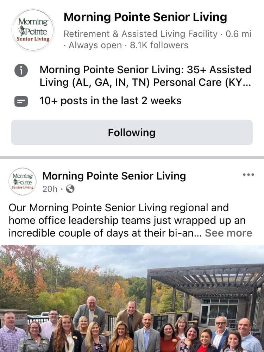
Task: Click the info circle icon
Action: [21, 70]
